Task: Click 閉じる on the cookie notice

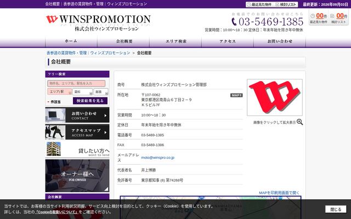Action: pos(336,209)
